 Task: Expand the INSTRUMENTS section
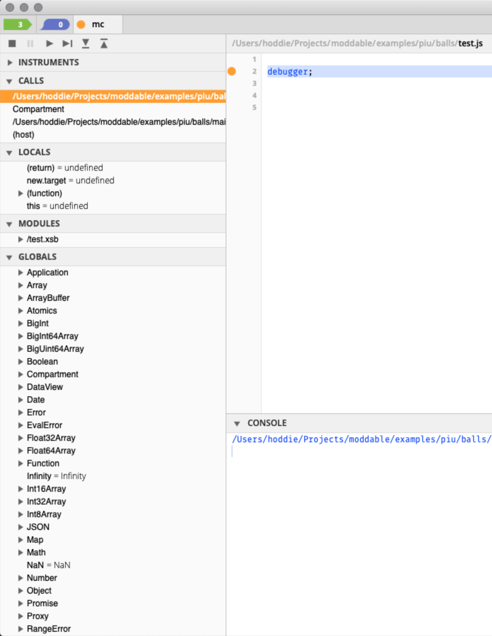coord(10,63)
